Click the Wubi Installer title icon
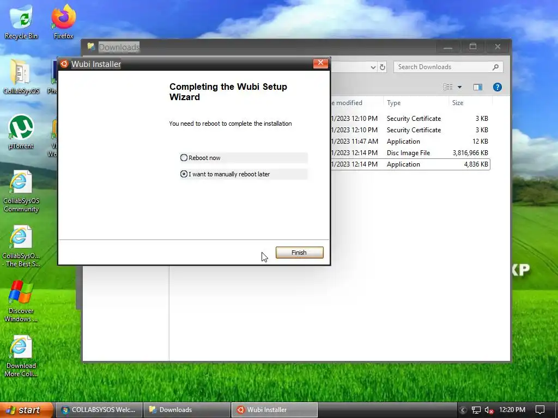The width and height of the screenshot is (558, 418). (x=64, y=64)
